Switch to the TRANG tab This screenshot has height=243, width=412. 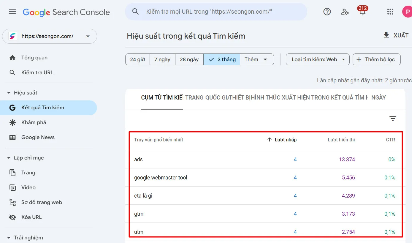coord(194,97)
